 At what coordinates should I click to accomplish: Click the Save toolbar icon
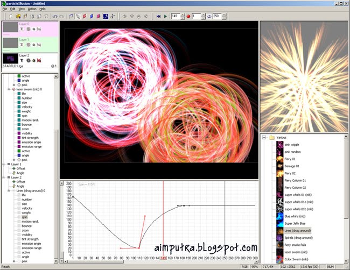coord(25,16)
